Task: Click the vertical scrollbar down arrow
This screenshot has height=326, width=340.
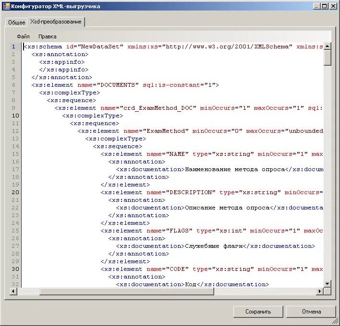Action: coord(327,283)
